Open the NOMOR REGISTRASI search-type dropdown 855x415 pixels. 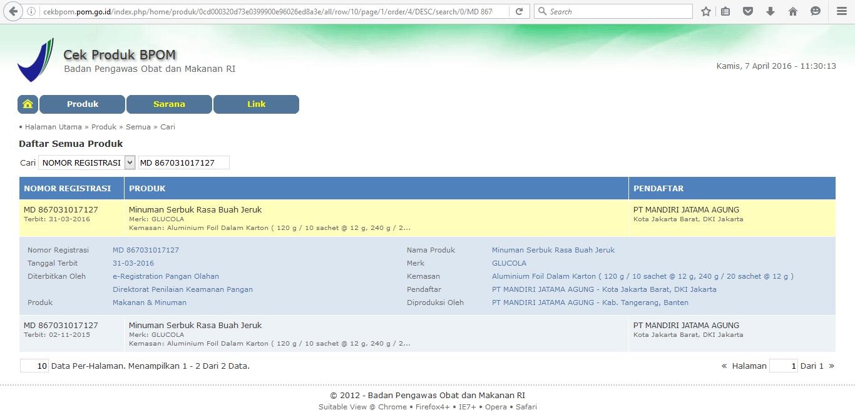pos(86,162)
